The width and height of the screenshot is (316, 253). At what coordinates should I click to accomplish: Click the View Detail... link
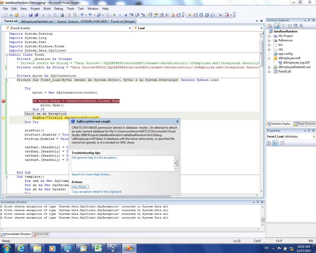click(80, 187)
